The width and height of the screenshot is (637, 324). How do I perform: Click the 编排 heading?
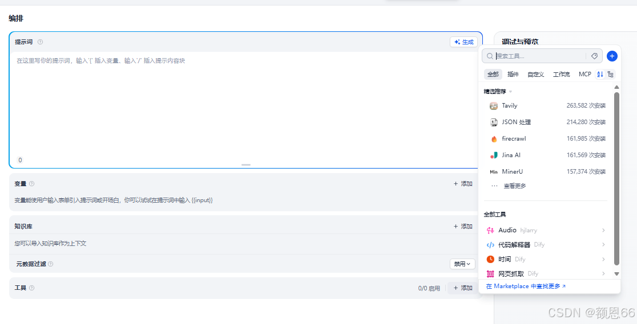(16, 18)
